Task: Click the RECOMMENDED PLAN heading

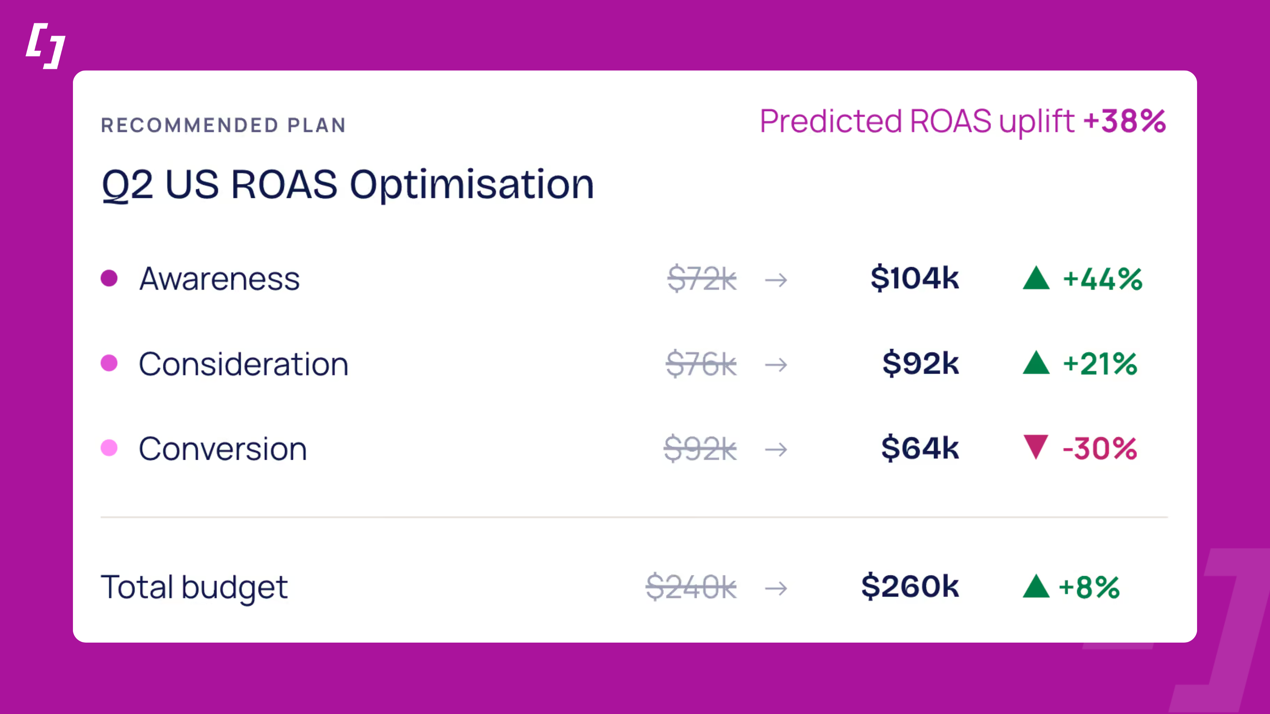Action: pos(223,125)
